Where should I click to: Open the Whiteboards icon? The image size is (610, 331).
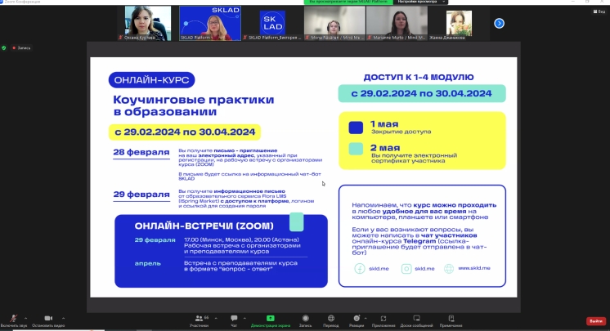[416, 318]
